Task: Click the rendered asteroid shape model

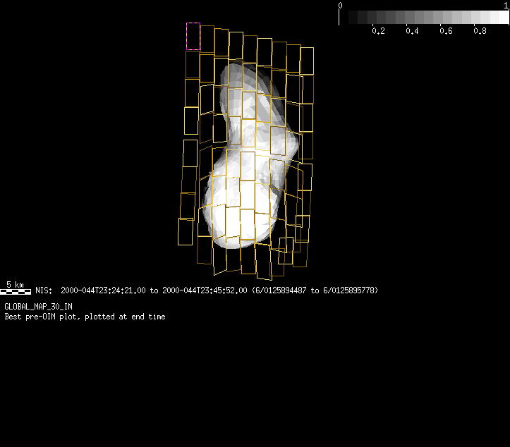Action: tap(250, 156)
